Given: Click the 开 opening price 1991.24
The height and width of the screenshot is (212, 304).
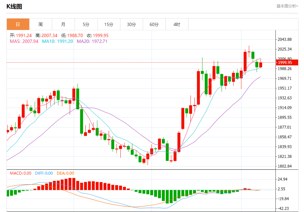Looking at the screenshot, I should [x=21, y=35].
